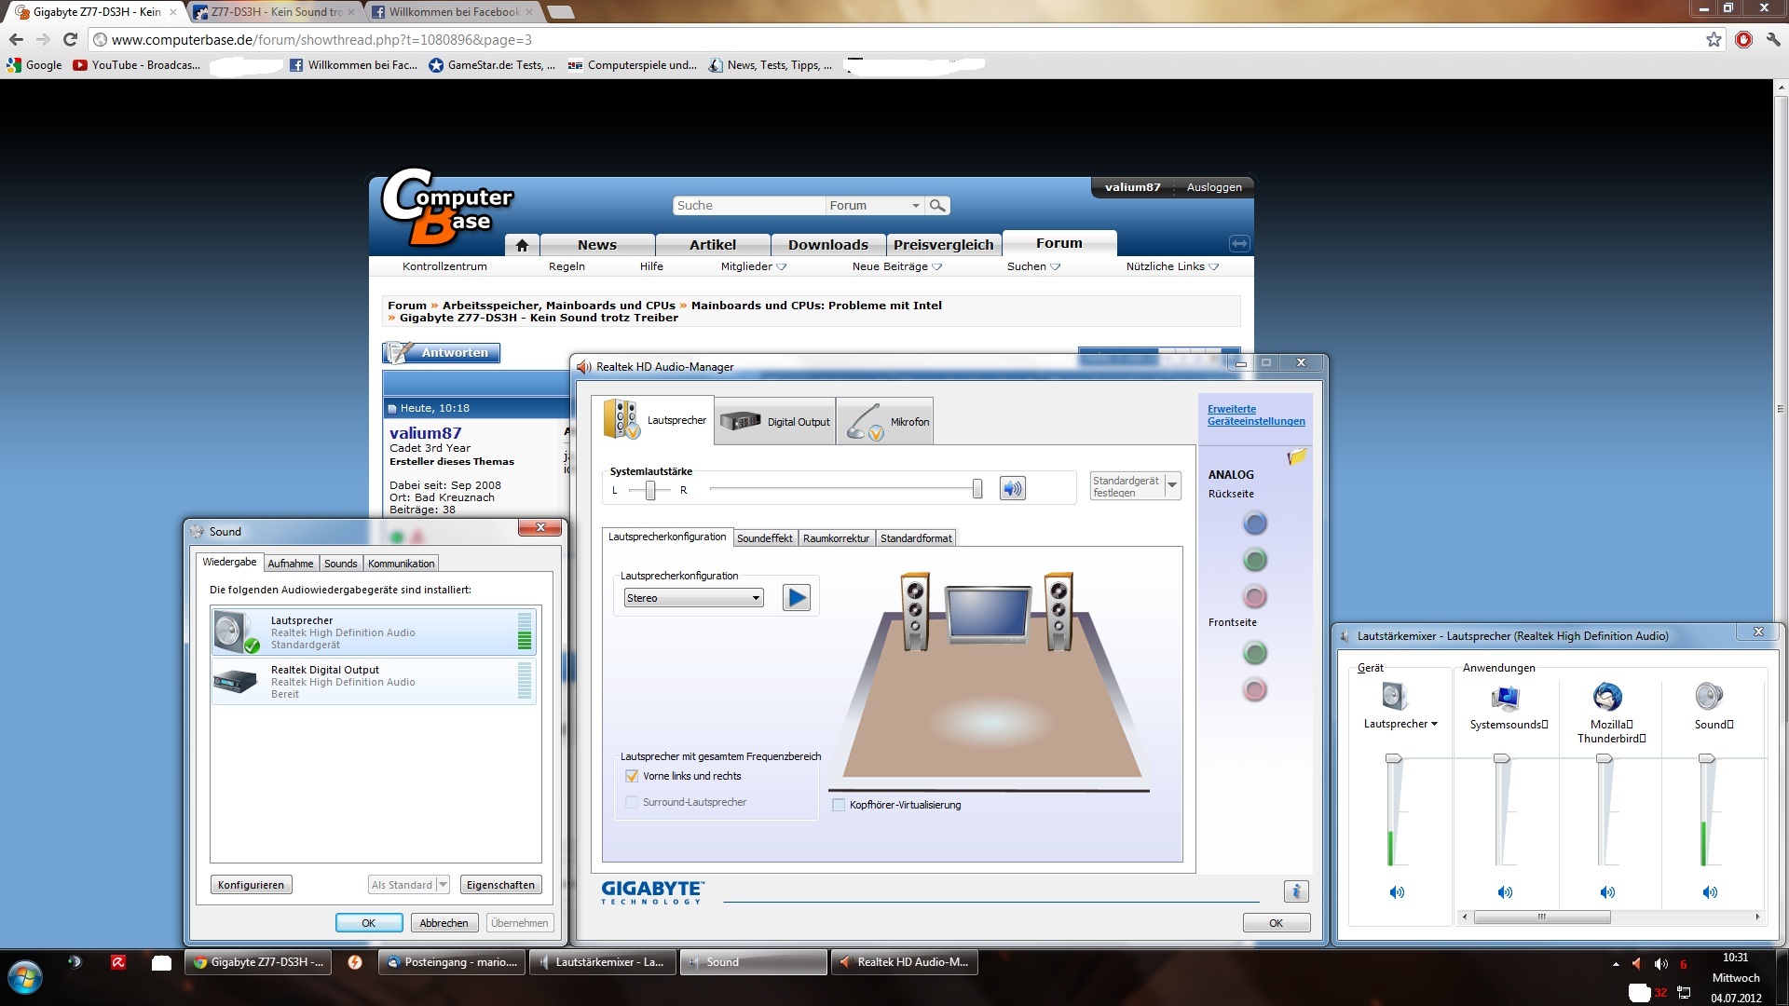The image size is (1789, 1006).
Task: Mute Mozilla Thunderbird in volume mixer
Action: pos(1607,892)
